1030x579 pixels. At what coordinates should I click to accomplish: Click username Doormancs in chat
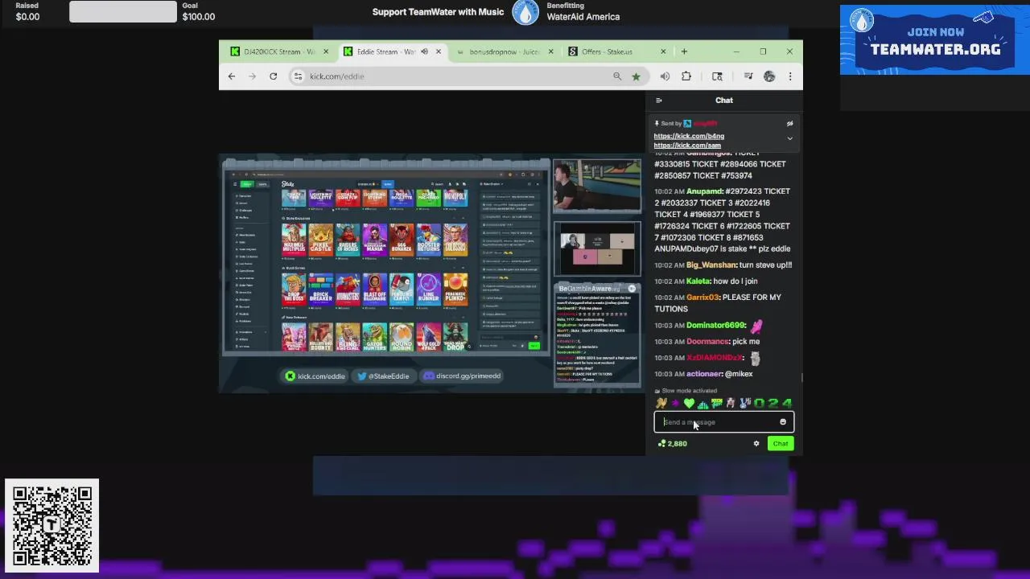[707, 342]
